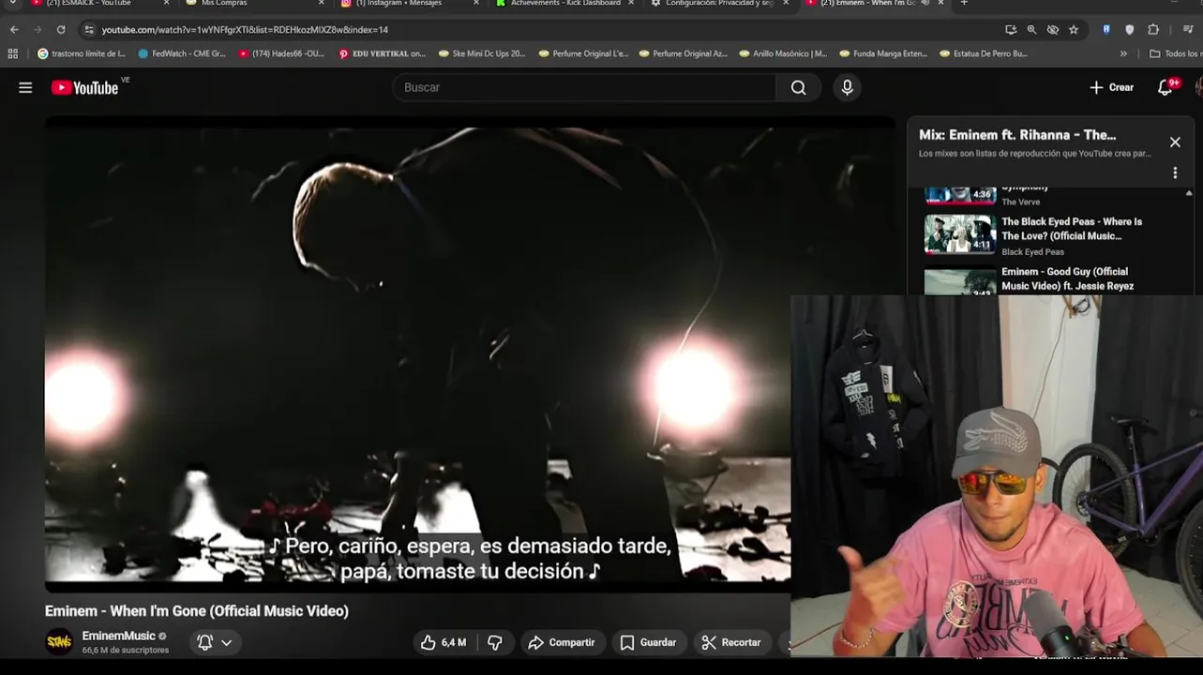Close the Mis Compras tab
1203x675 pixels.
pyautogui.click(x=321, y=3)
